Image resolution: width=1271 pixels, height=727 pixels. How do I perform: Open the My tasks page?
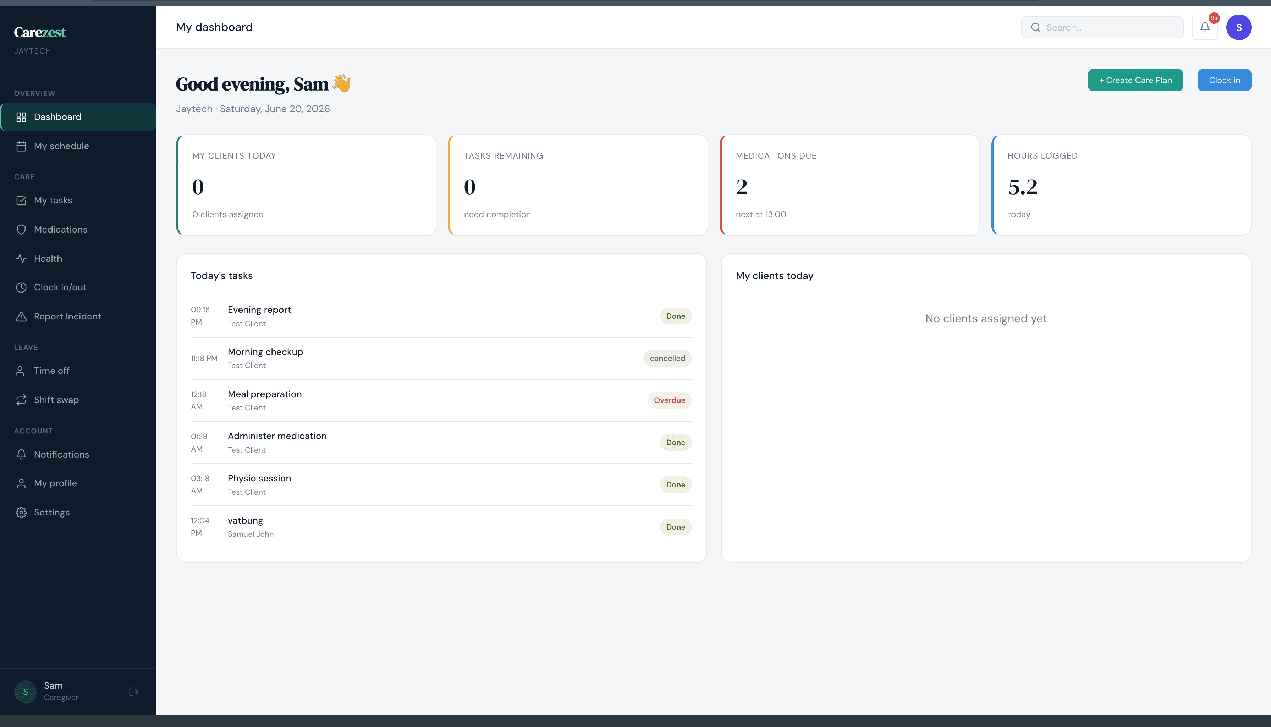(x=78, y=200)
